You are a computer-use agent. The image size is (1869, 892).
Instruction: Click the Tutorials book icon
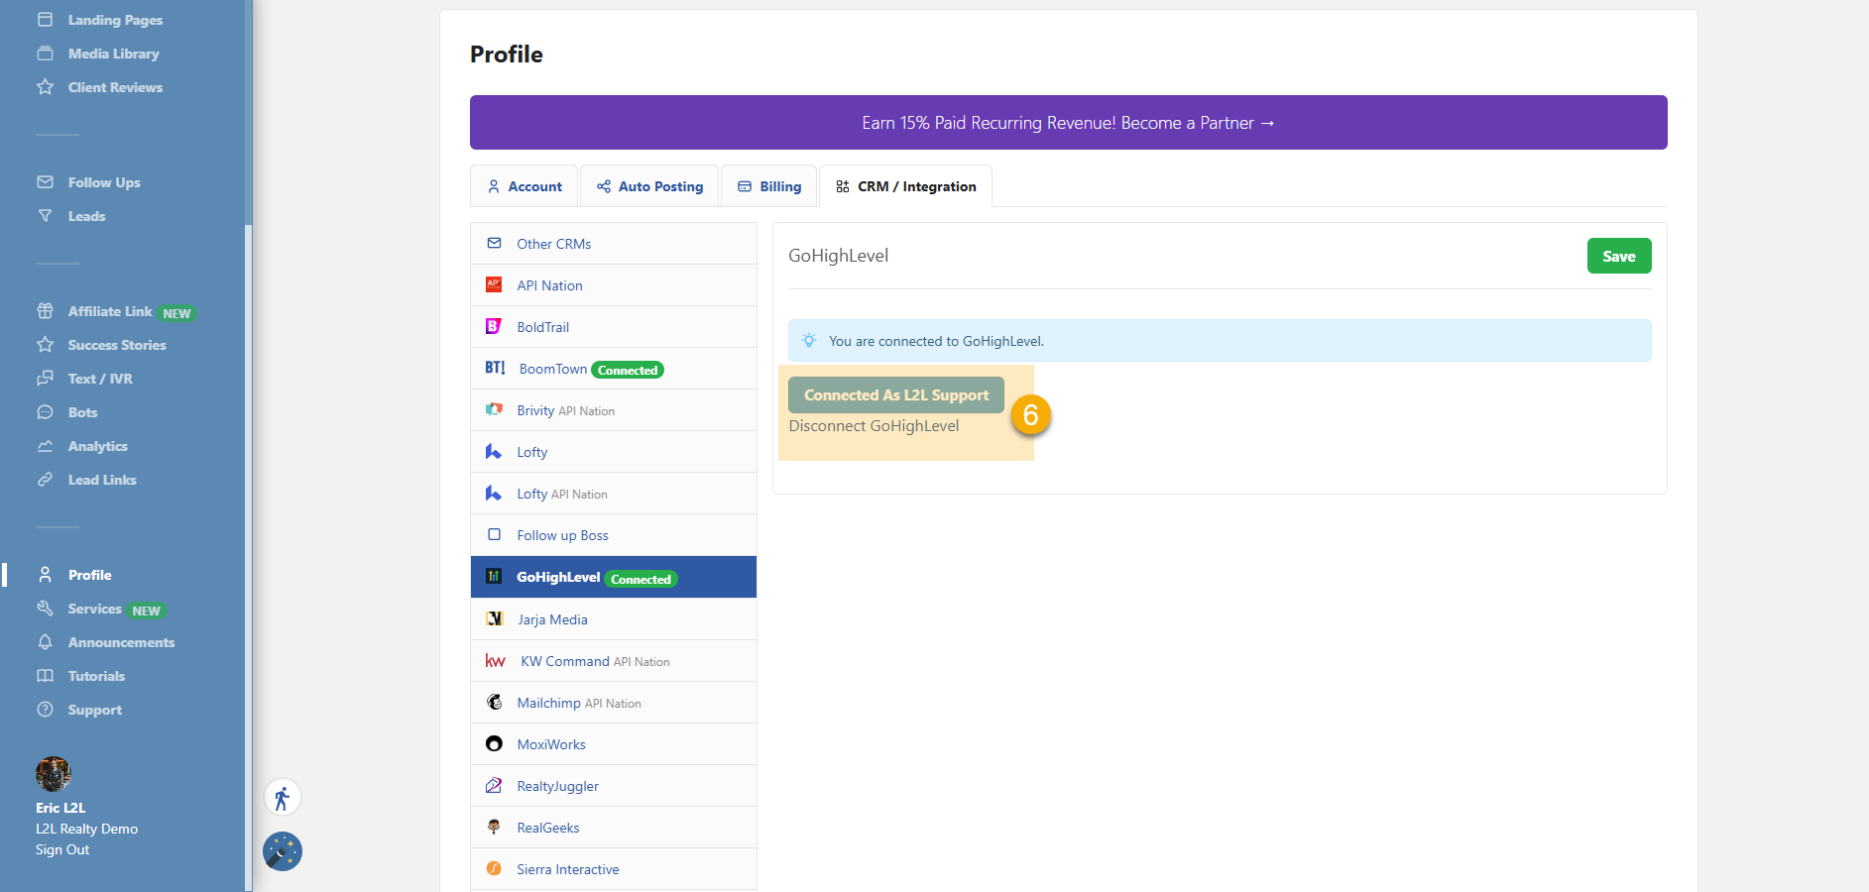coord(45,676)
